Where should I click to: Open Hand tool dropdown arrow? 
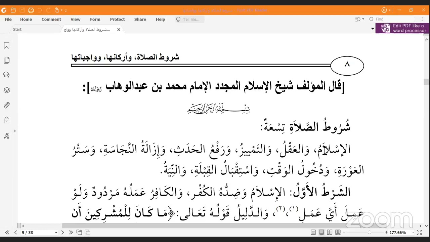pyautogui.click(x=61, y=10)
